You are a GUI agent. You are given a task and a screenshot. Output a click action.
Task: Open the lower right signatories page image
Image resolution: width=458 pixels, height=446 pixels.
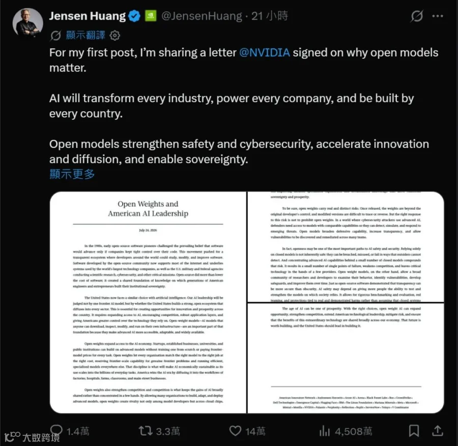[346, 358]
